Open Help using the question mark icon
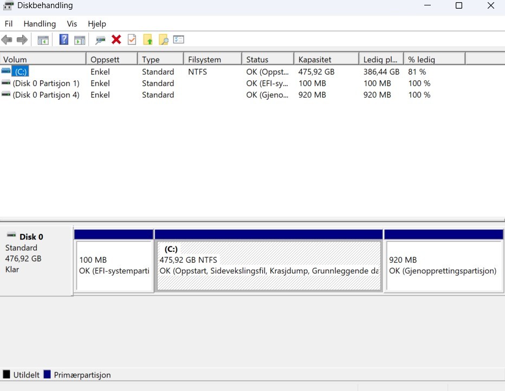Image resolution: width=505 pixels, height=391 pixels. tap(63, 39)
